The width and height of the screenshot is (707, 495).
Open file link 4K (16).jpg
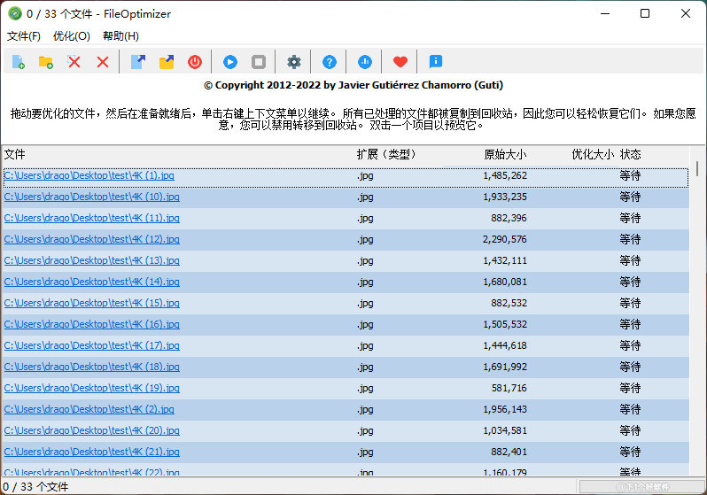92,324
